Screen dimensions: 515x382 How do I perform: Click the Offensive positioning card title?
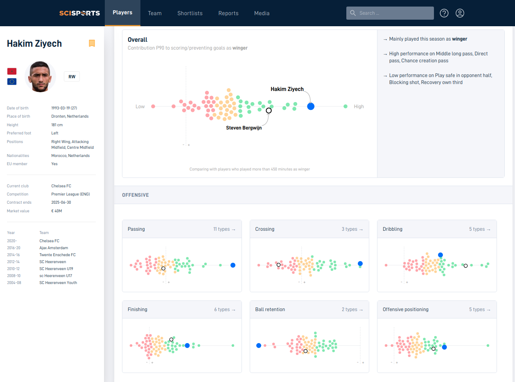(406, 309)
